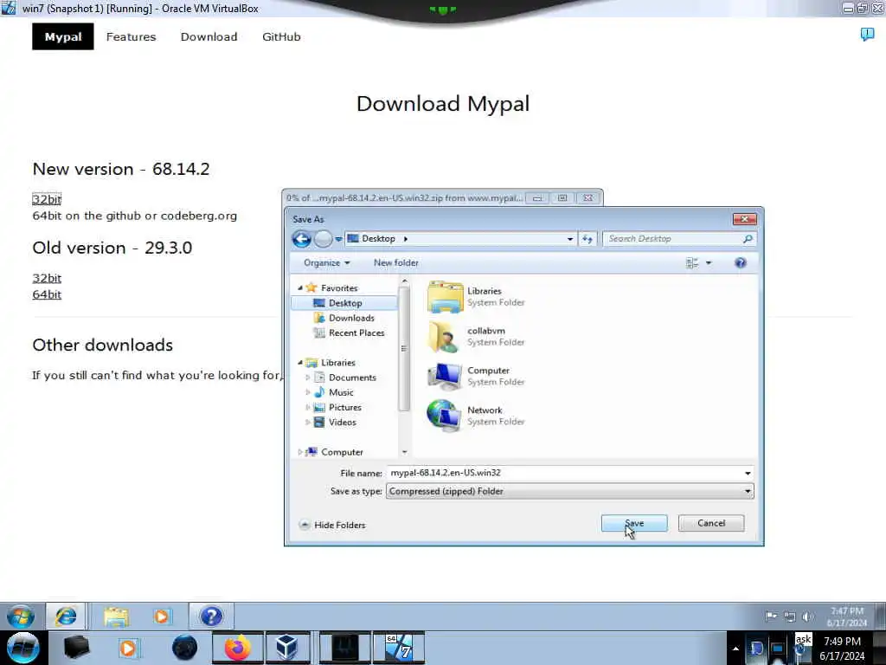The height and width of the screenshot is (665, 886).
Task: Collapse the Libraries tree group
Action: [x=300, y=363]
